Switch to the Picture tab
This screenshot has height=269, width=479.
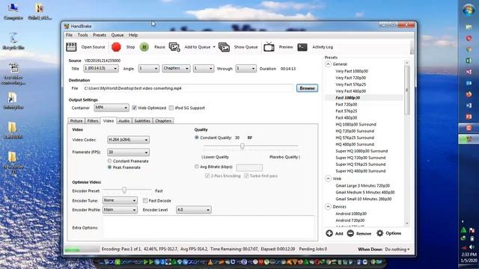click(76, 121)
